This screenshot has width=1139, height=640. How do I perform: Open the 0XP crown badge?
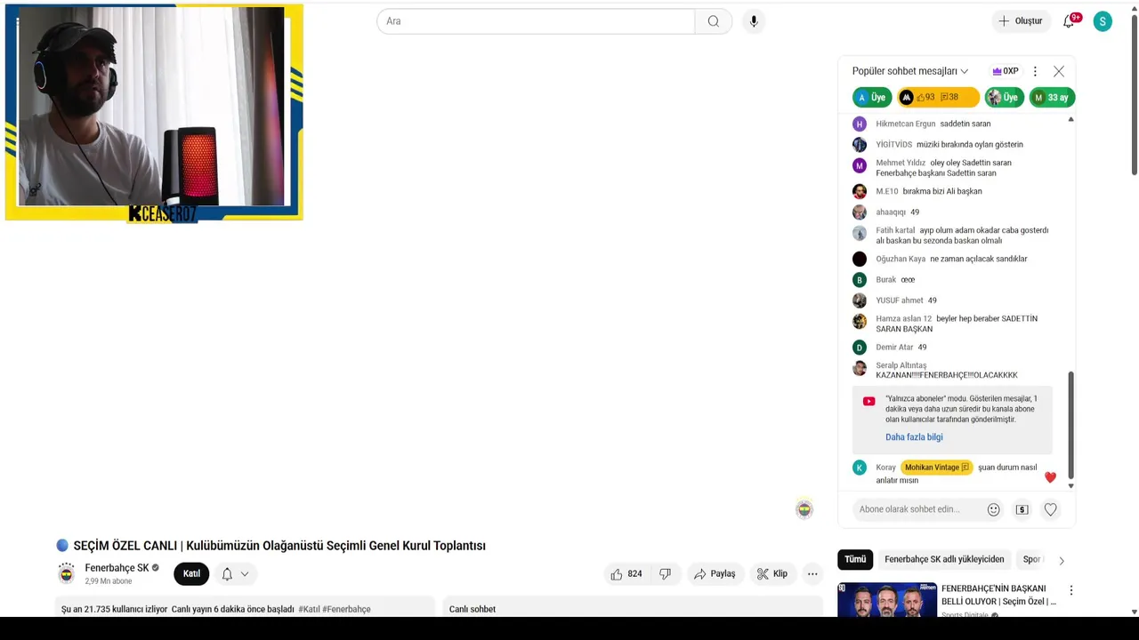coord(1006,71)
